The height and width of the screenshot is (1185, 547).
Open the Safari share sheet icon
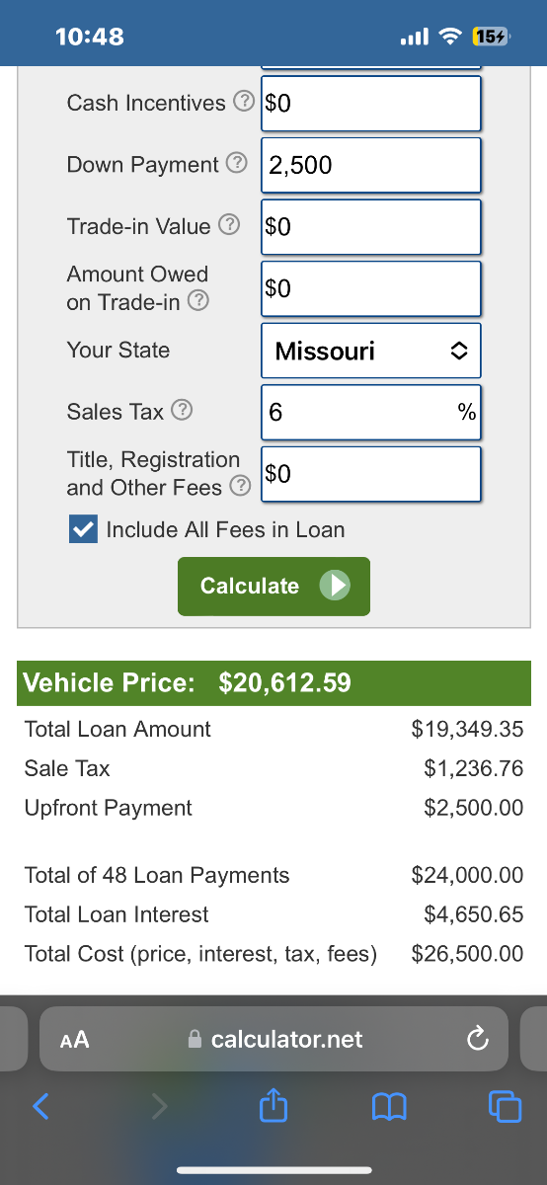tap(272, 1107)
